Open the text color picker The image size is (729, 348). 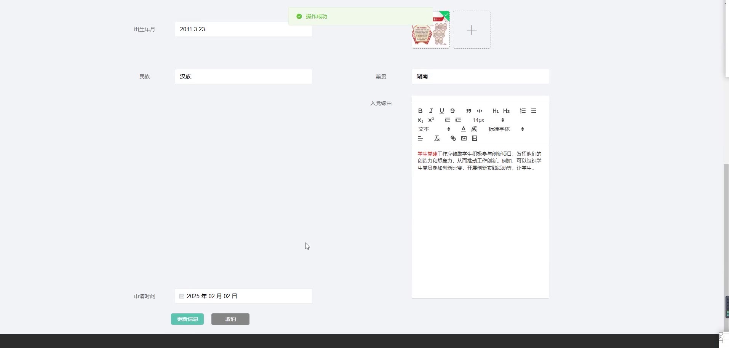click(x=463, y=129)
